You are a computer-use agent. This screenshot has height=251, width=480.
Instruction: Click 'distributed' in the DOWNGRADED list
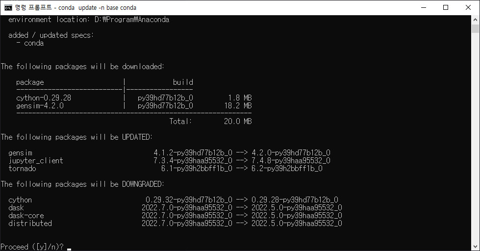tap(30, 223)
